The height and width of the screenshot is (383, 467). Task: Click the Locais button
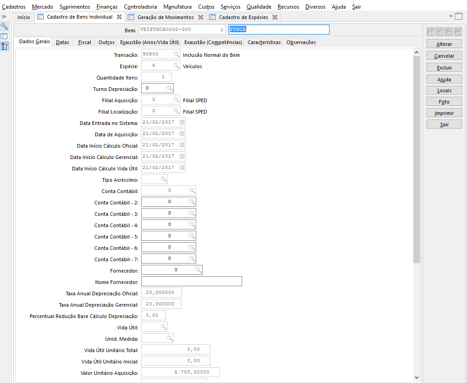[444, 90]
